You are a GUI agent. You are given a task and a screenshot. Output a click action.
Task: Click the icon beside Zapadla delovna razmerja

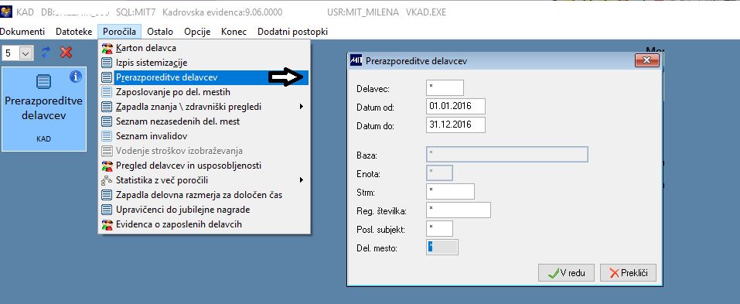point(107,195)
